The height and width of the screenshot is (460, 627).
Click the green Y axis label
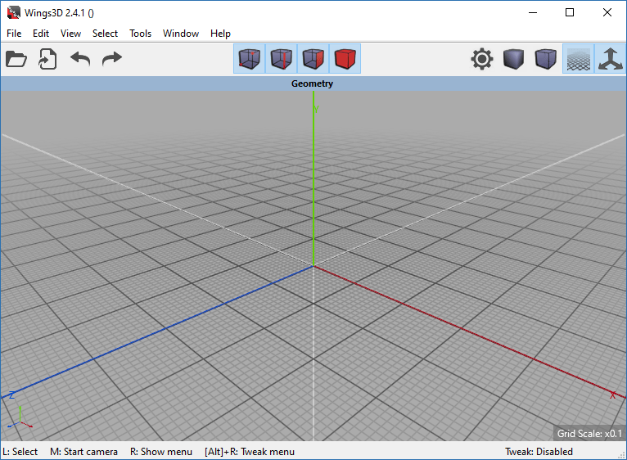[316, 109]
